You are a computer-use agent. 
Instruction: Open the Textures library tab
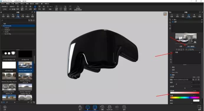(x=13, y=16)
